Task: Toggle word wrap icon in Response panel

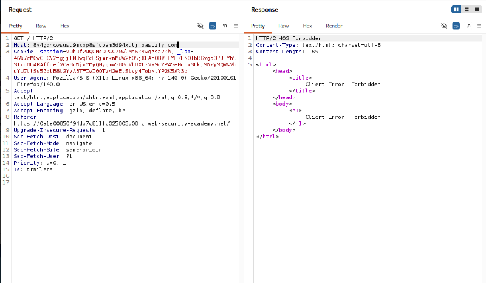Action: pos(456,26)
